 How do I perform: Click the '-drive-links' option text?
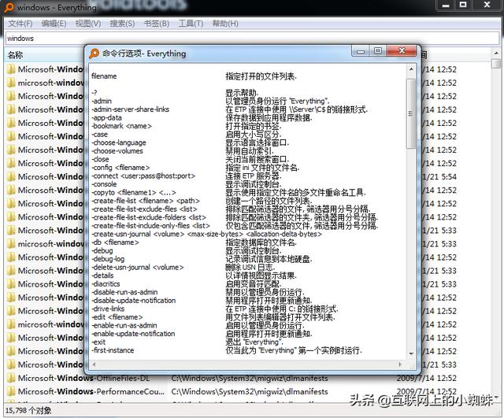[109, 309]
